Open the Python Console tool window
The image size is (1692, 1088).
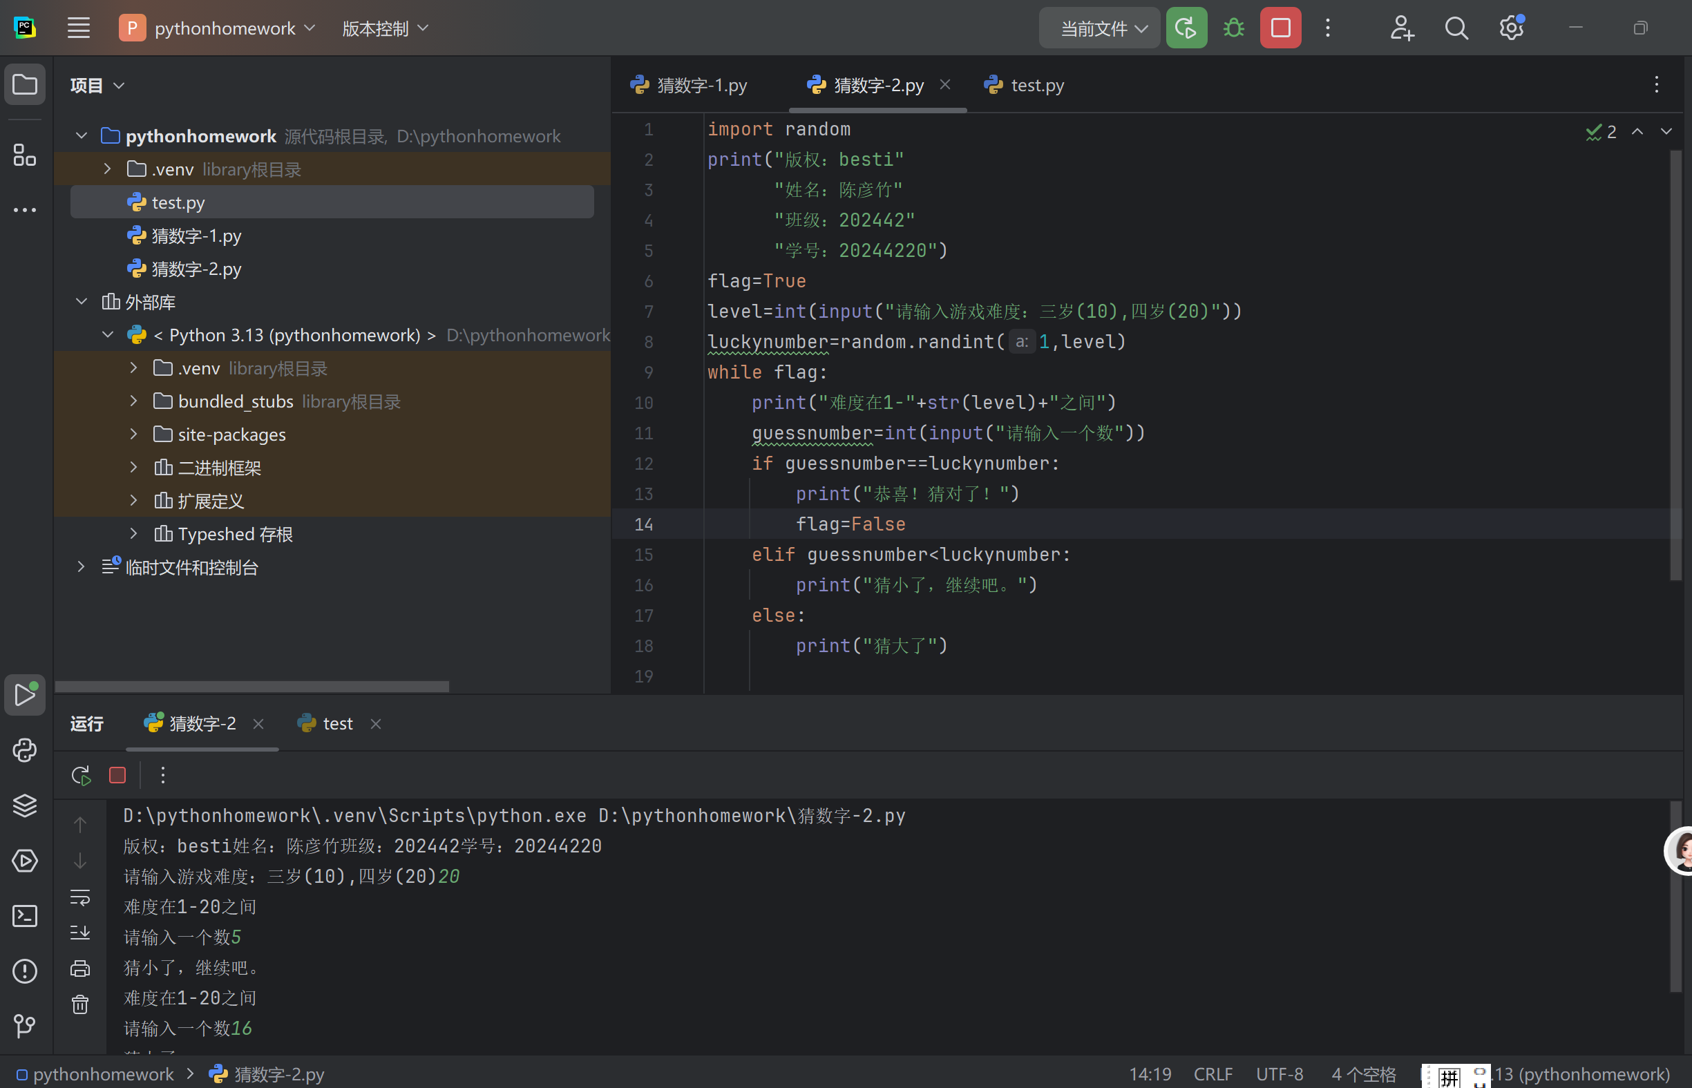point(25,750)
